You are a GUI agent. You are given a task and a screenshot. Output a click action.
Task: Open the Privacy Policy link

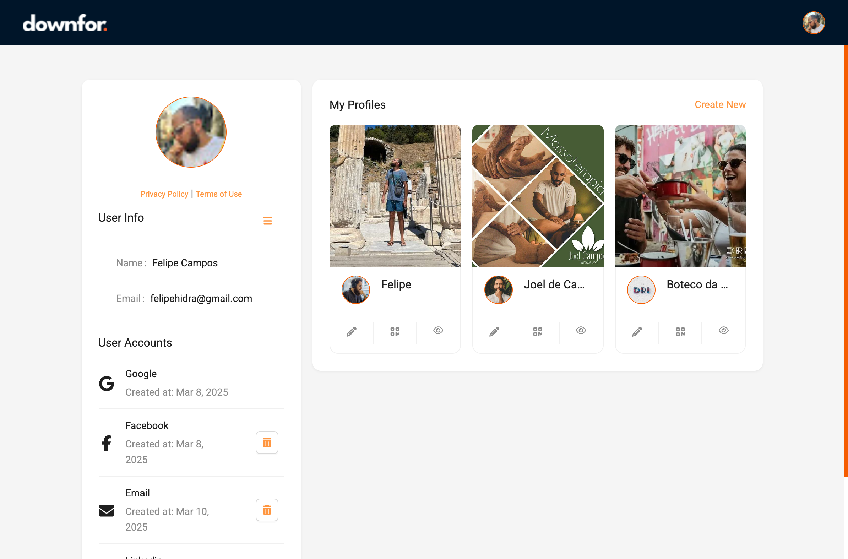(x=164, y=194)
